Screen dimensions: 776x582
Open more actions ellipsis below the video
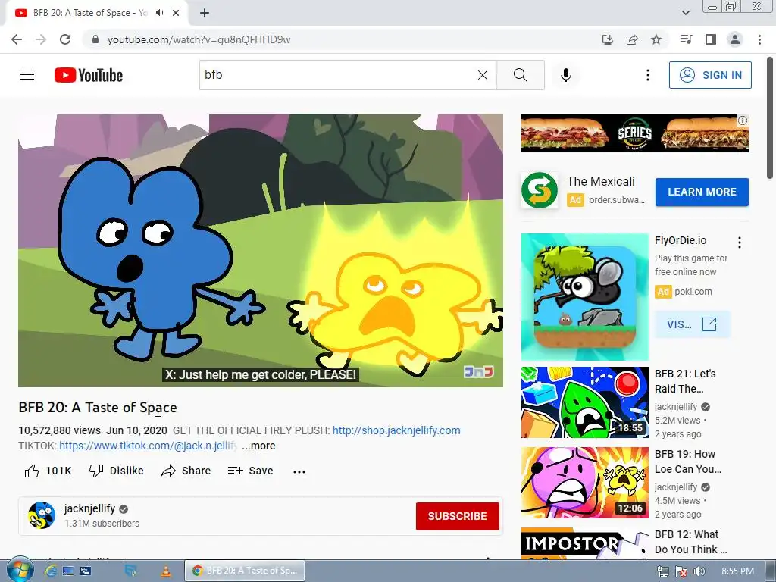coord(299,471)
